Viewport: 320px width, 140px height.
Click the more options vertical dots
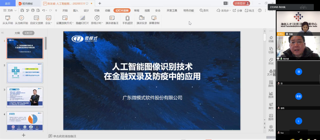click(x=265, y=11)
